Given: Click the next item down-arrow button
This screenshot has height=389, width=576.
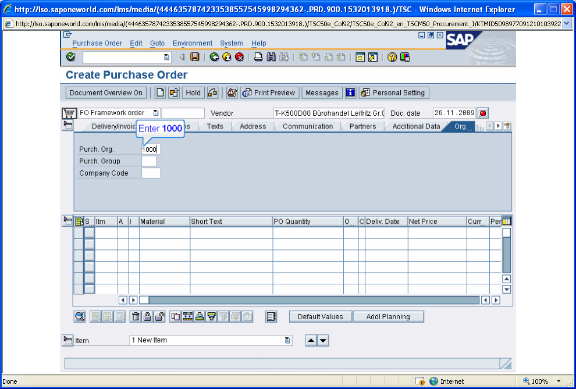Looking at the screenshot, I should [323, 341].
